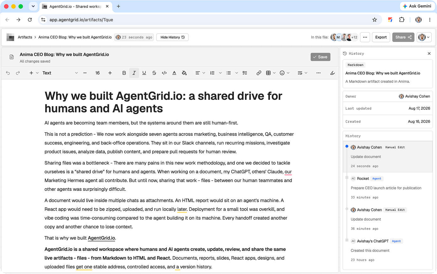The image size is (437, 274).
Task: Insert a link from toolbar
Action: click(x=259, y=73)
